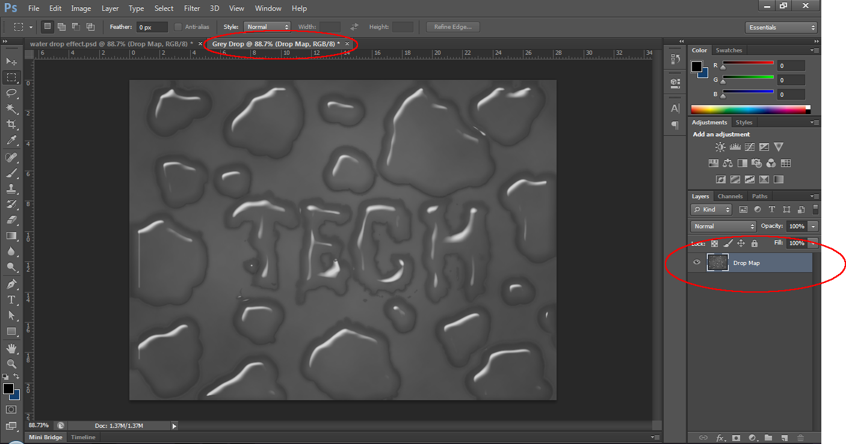This screenshot has width=846, height=444.
Task: Click the Refine Edge button
Action: point(453,27)
